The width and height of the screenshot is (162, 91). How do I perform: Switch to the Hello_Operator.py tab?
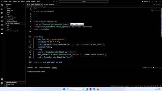[50, 5]
